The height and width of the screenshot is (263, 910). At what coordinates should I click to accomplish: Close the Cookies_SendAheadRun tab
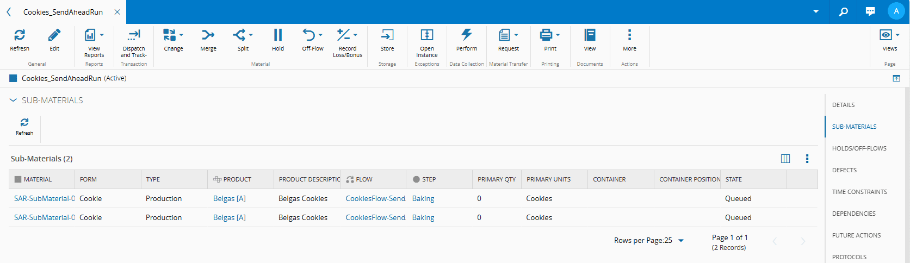pyautogui.click(x=117, y=12)
